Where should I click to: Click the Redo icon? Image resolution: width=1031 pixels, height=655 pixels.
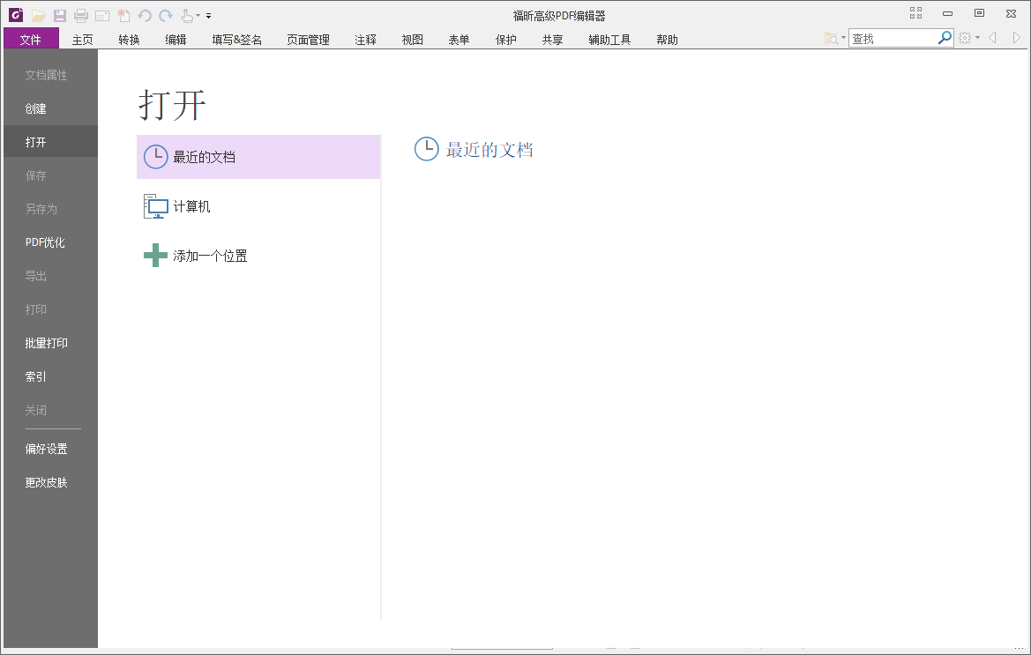point(165,15)
